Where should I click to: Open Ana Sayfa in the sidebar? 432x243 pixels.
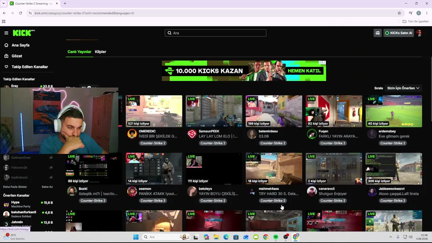tap(21, 45)
